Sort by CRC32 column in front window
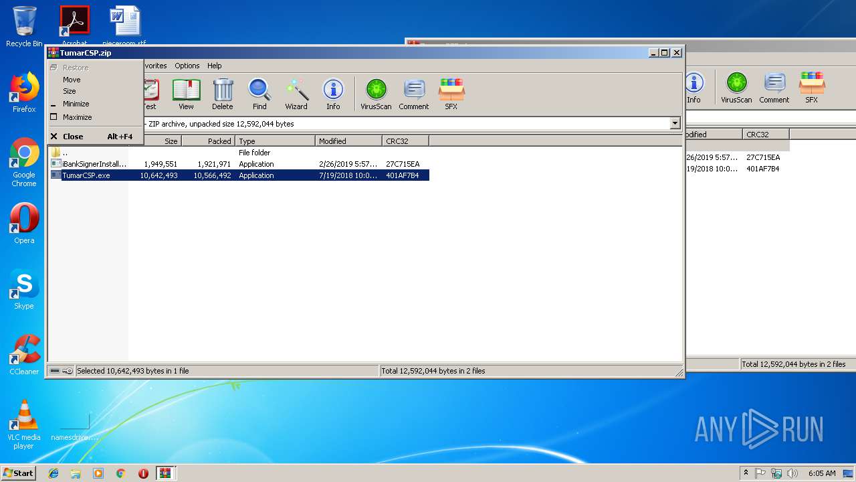Screen dimensions: 856x482 405,141
